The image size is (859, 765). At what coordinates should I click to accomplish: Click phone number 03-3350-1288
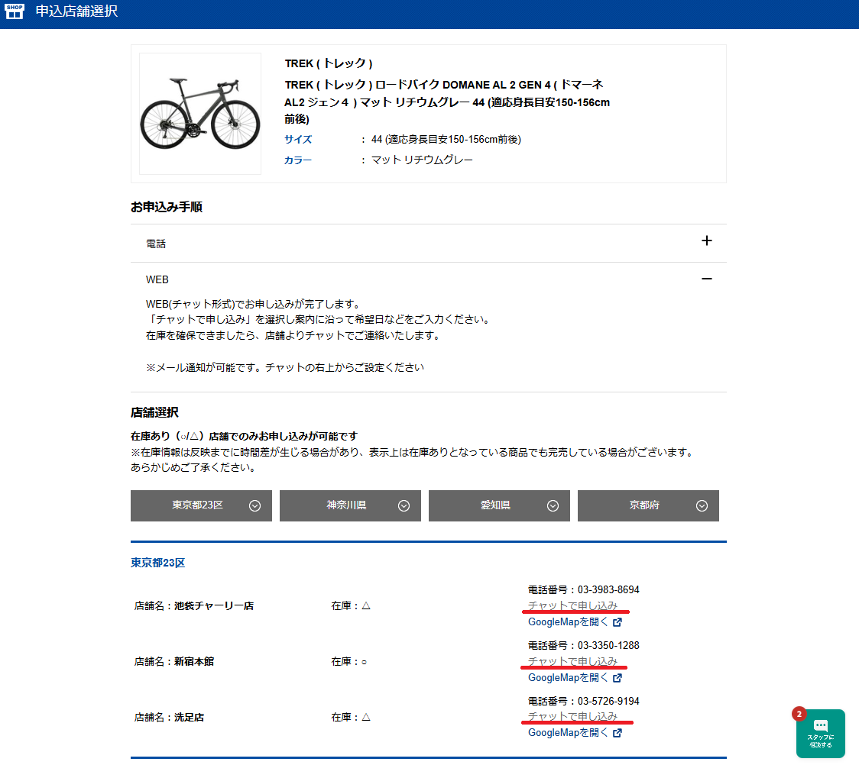(x=608, y=646)
